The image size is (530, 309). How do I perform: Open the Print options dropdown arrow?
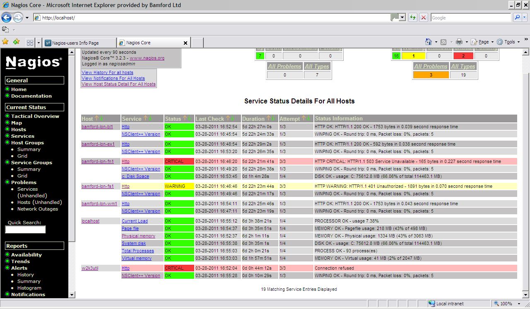466,42
